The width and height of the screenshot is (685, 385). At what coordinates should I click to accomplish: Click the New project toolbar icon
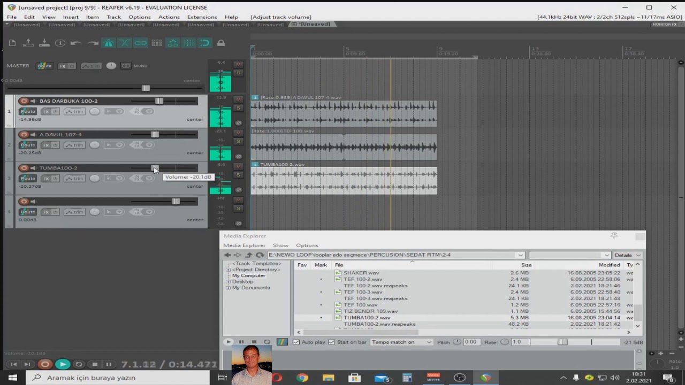(12, 43)
